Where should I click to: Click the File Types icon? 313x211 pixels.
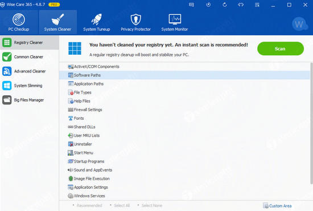71,92
